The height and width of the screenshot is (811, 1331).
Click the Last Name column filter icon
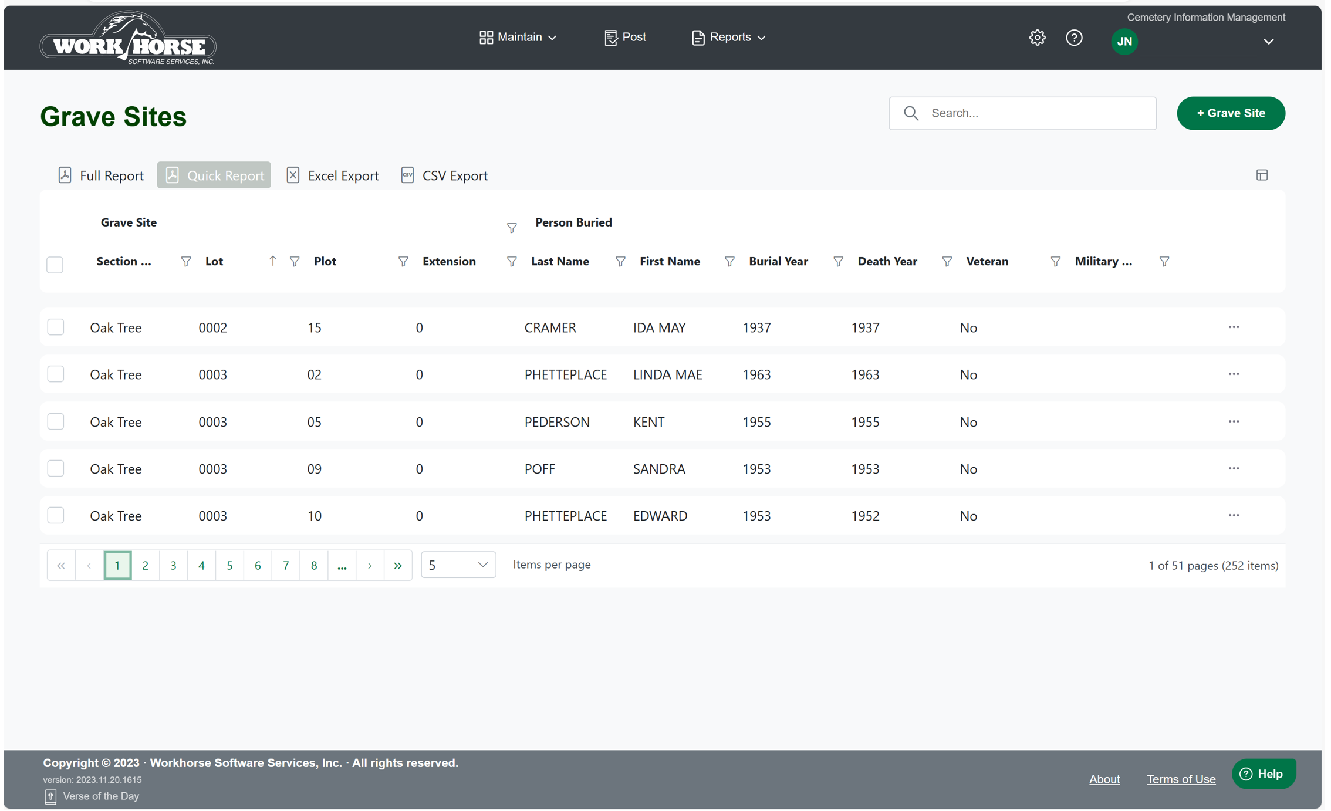pyautogui.click(x=620, y=262)
